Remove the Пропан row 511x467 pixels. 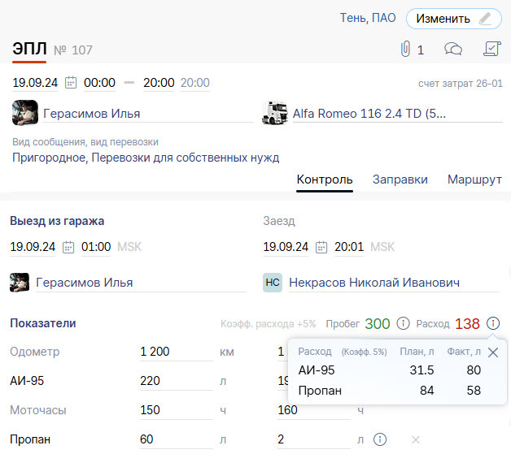[415, 439]
